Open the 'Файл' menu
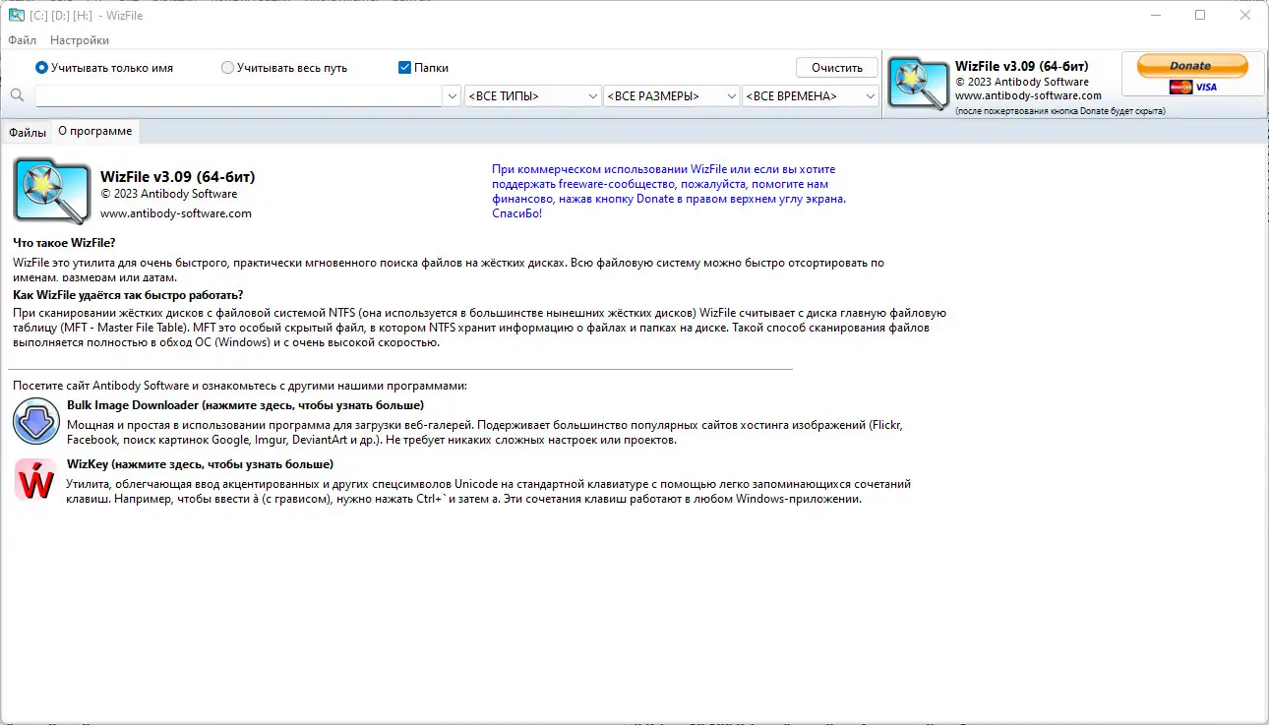The image size is (1269, 725). [22, 40]
